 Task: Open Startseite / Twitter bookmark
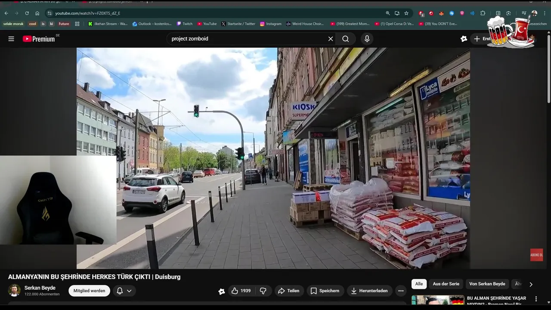[x=238, y=24]
